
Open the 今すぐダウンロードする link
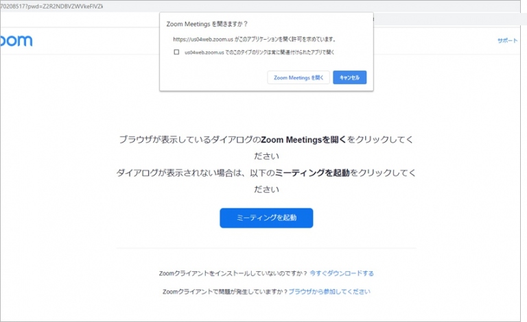tap(342, 273)
